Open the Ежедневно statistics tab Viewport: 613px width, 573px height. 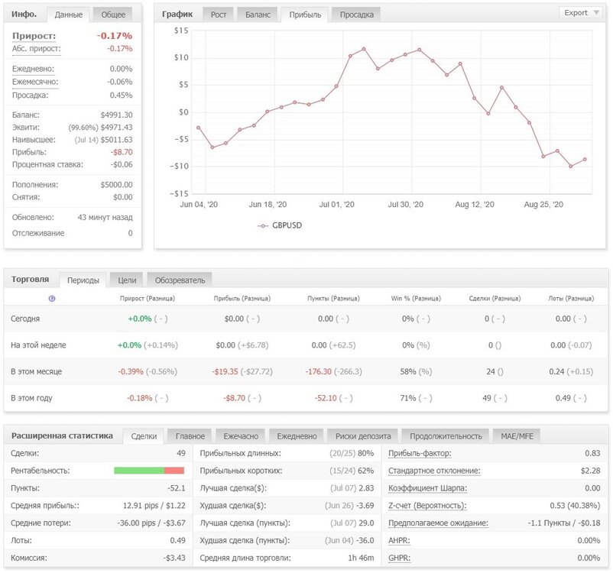tap(297, 436)
